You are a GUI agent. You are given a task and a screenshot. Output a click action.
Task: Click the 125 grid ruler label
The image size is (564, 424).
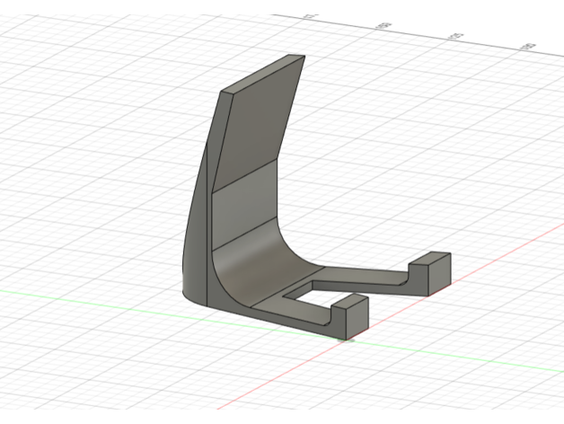pos(454,35)
